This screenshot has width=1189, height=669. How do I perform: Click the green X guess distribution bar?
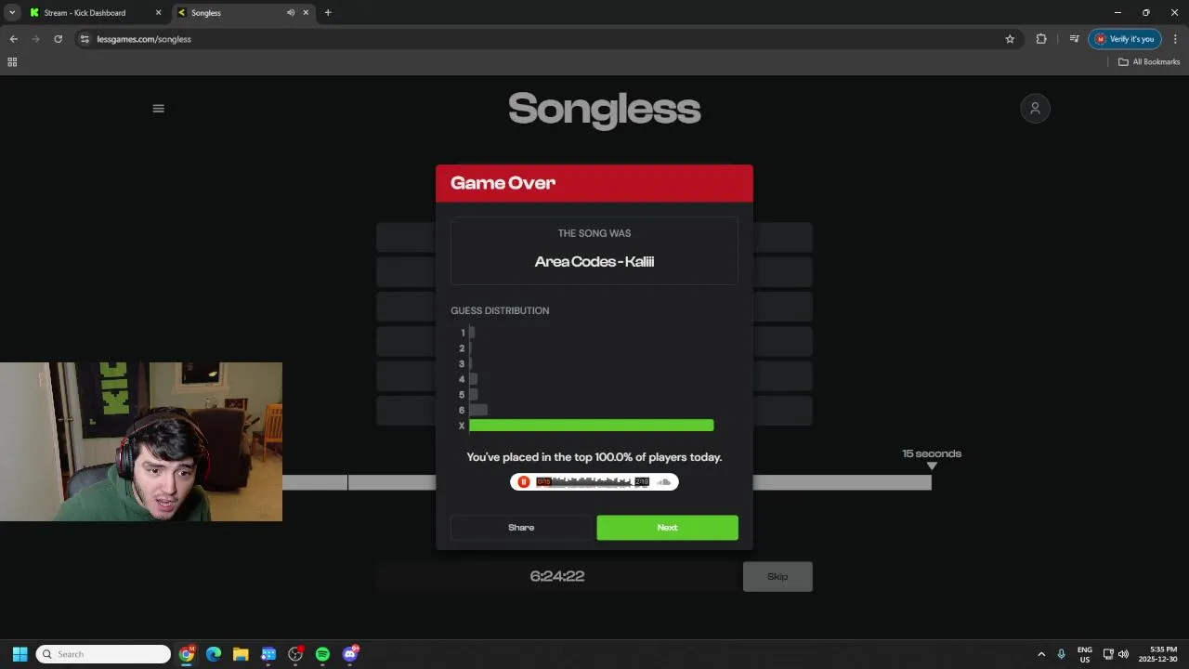point(591,426)
